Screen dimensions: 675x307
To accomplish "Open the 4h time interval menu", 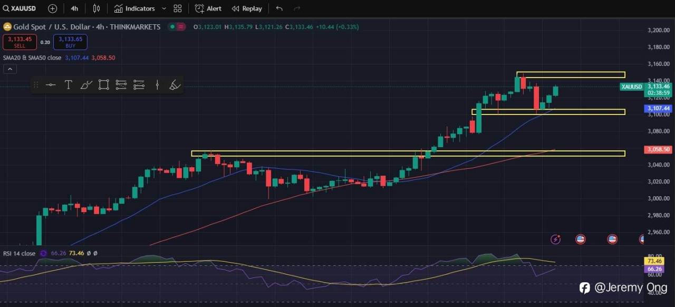I will pos(74,8).
